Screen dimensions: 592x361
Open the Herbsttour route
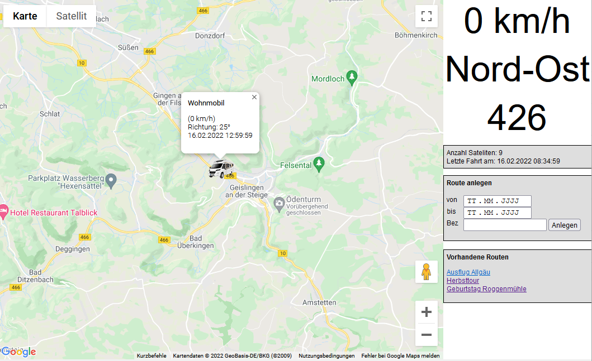[462, 281]
